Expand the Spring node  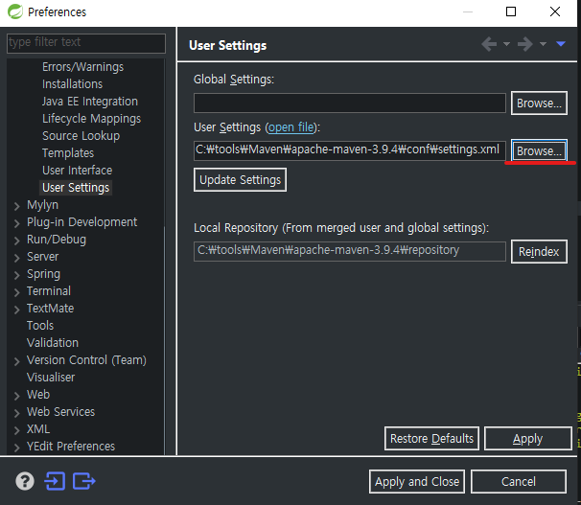coord(16,275)
